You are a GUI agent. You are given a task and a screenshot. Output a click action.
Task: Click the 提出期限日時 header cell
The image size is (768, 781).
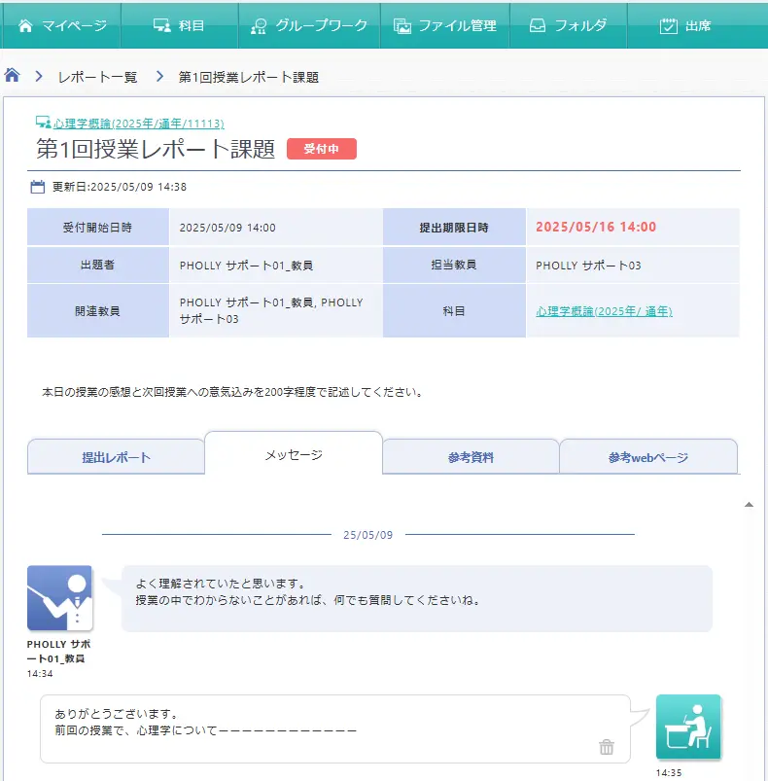[x=454, y=228]
